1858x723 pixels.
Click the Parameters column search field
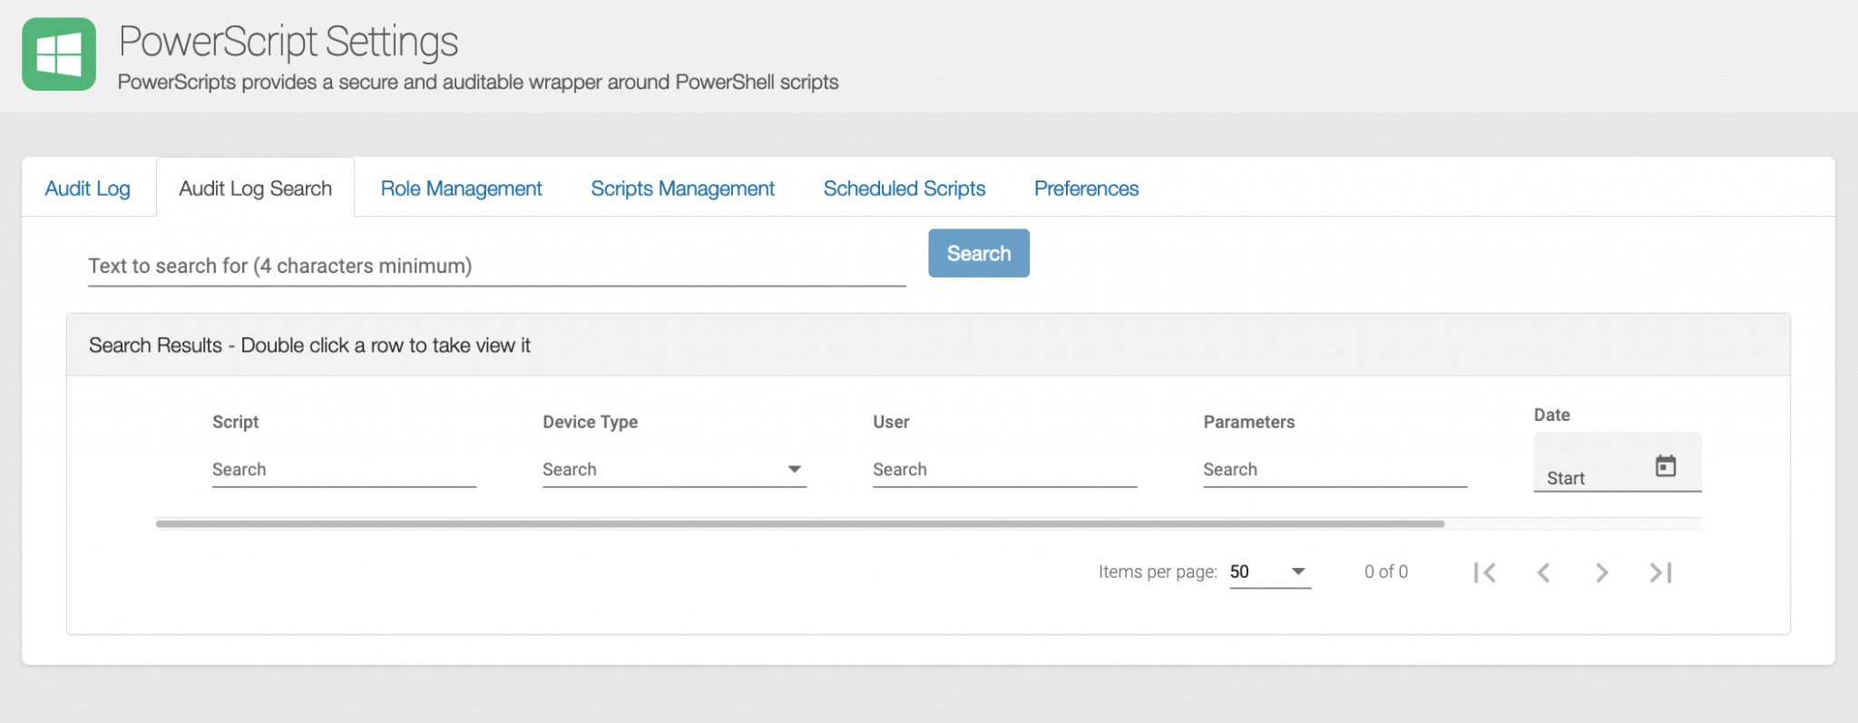(1335, 469)
